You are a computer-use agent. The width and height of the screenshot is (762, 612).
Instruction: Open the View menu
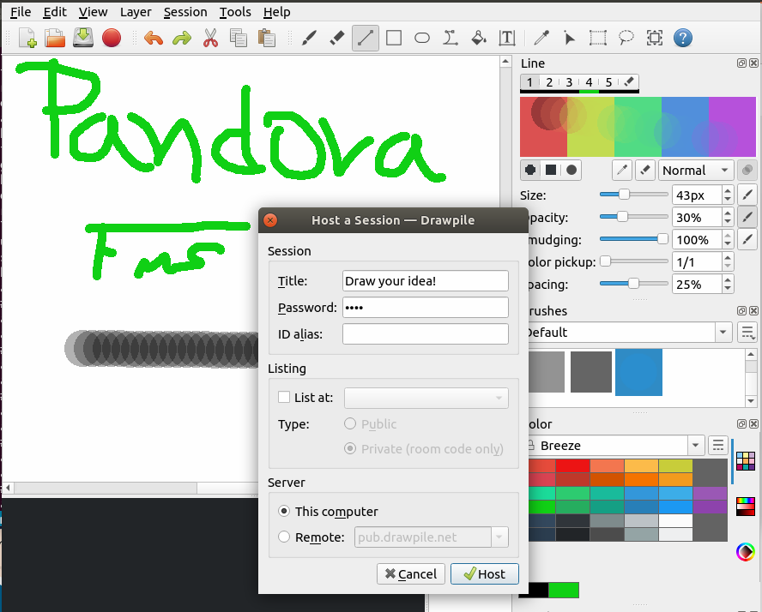tap(93, 12)
